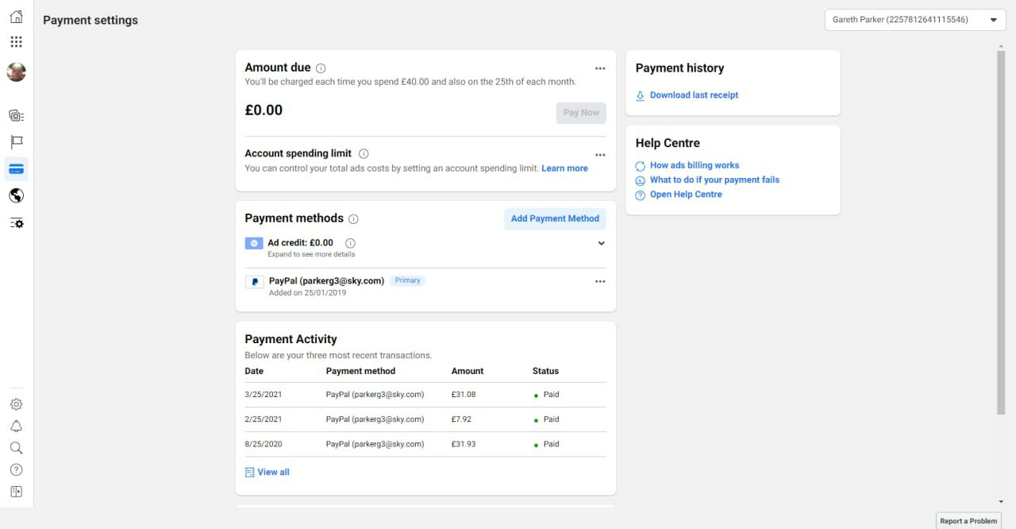
Task: Click the profile avatar in sidebar
Action: (x=16, y=72)
